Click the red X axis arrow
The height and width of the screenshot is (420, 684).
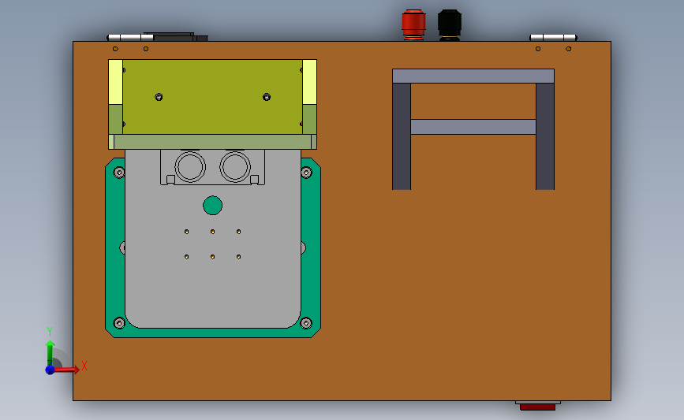tap(67, 370)
